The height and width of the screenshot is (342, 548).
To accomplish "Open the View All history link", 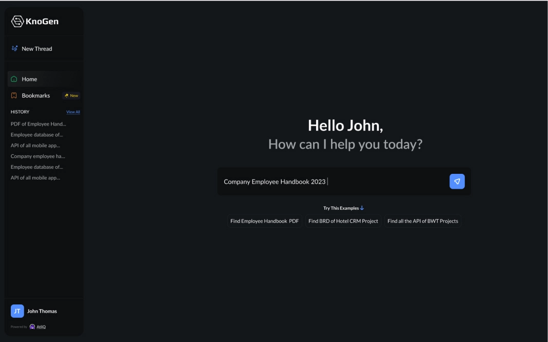I will [x=73, y=112].
